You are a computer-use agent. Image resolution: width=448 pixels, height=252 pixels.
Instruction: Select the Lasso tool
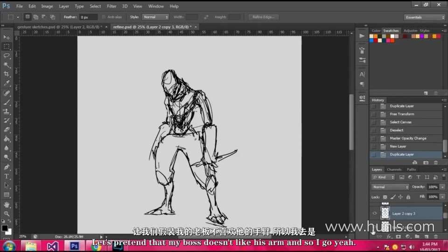(7, 56)
